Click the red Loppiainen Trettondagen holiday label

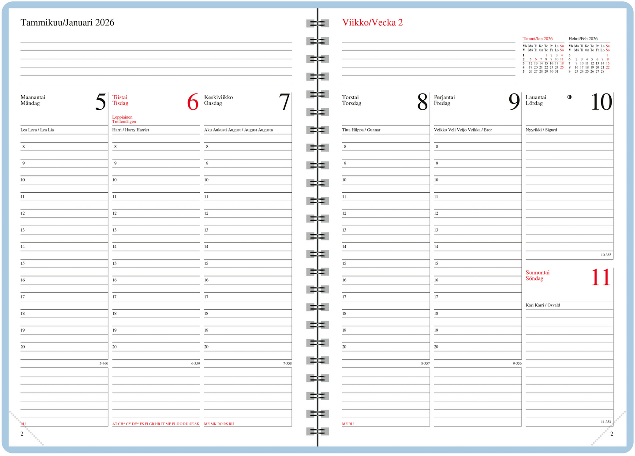coord(124,120)
